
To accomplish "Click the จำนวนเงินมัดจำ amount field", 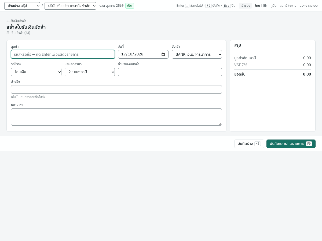I will [170, 72].
